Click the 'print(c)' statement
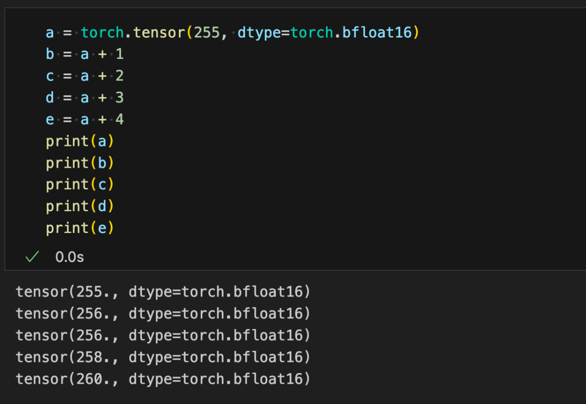 coord(80,185)
